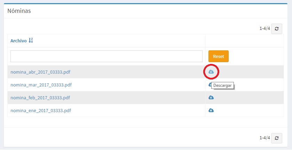Open the nomina_mar_2017_03333.pdf file link
Screen dimensions: 292x150
click(41, 85)
